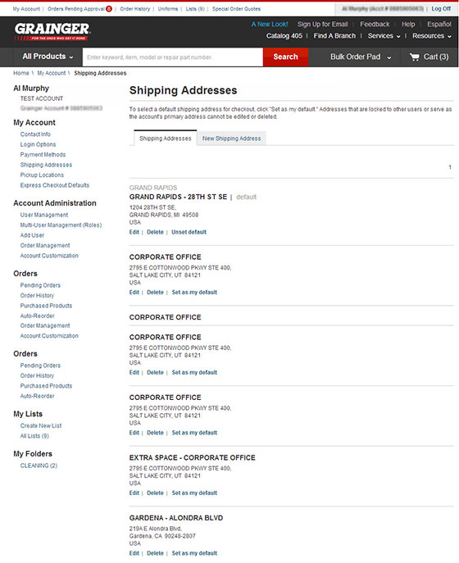Open the CLEANING (2) folder
Image resolution: width=459 pixels, height=563 pixels.
pos(39,465)
